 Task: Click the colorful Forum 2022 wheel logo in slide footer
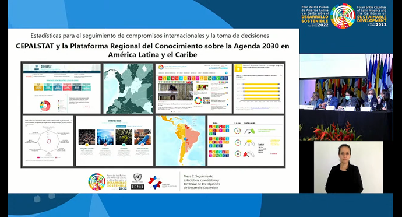tap(97, 182)
